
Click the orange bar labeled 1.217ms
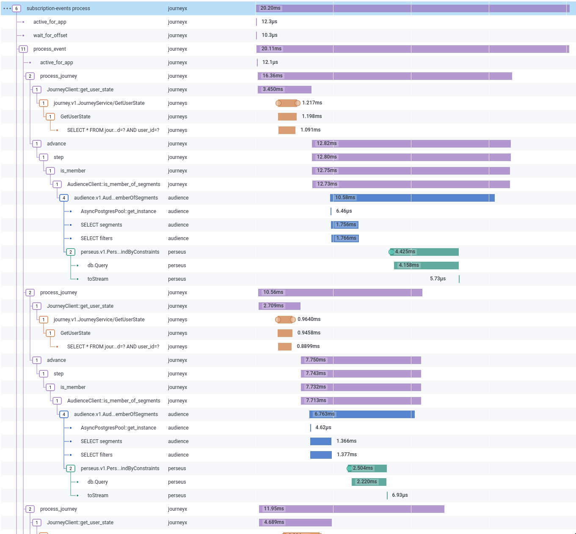point(288,103)
